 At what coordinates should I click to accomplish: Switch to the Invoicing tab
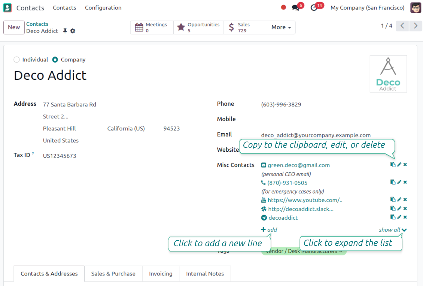coord(161,274)
